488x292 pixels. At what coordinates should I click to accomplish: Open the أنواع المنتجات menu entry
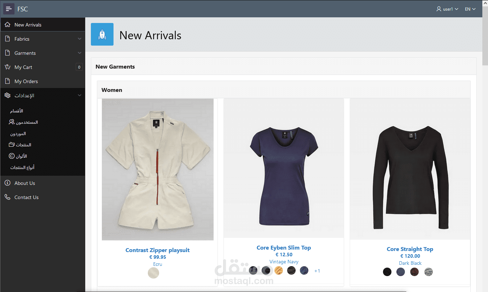pyautogui.click(x=22, y=168)
